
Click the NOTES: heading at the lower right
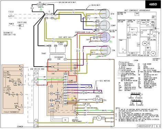pyautogui.click(x=118, y=108)
